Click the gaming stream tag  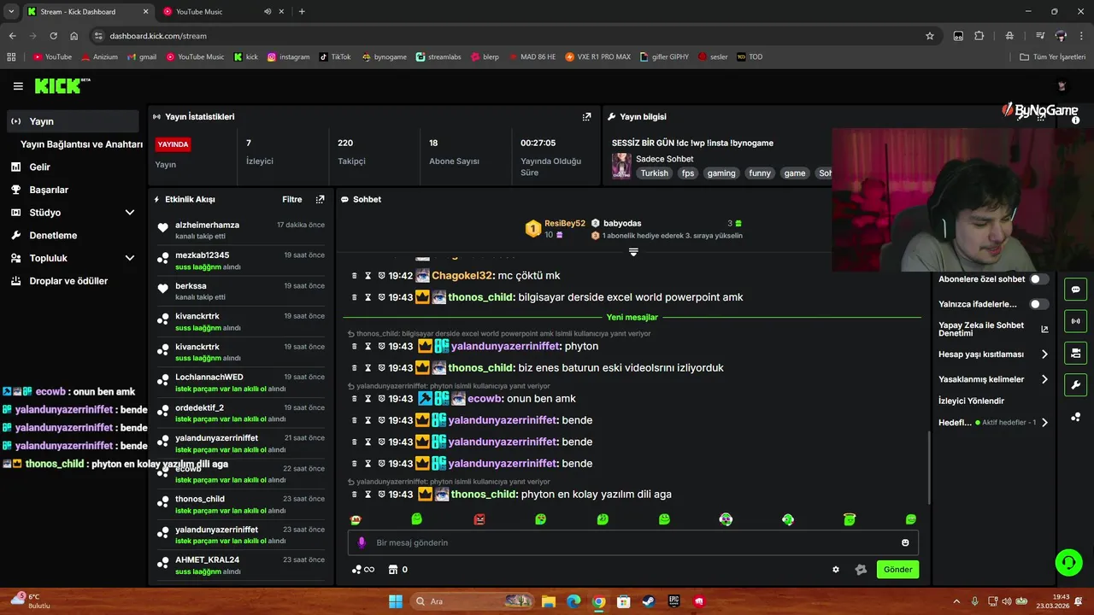pyautogui.click(x=721, y=173)
